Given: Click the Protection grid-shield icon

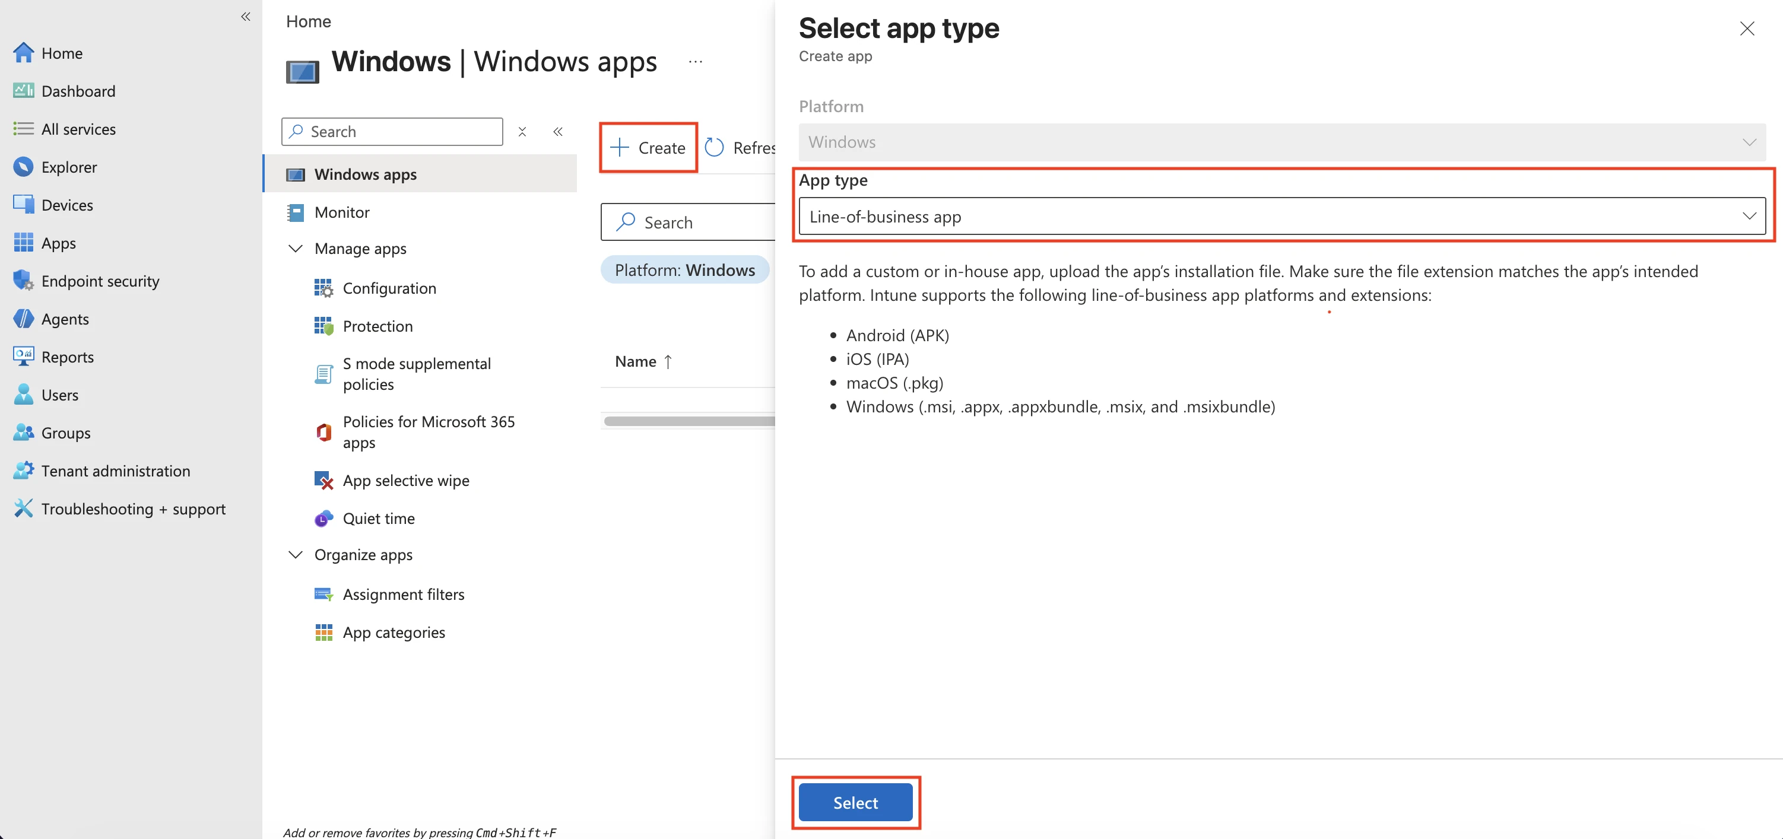Looking at the screenshot, I should coord(323,326).
